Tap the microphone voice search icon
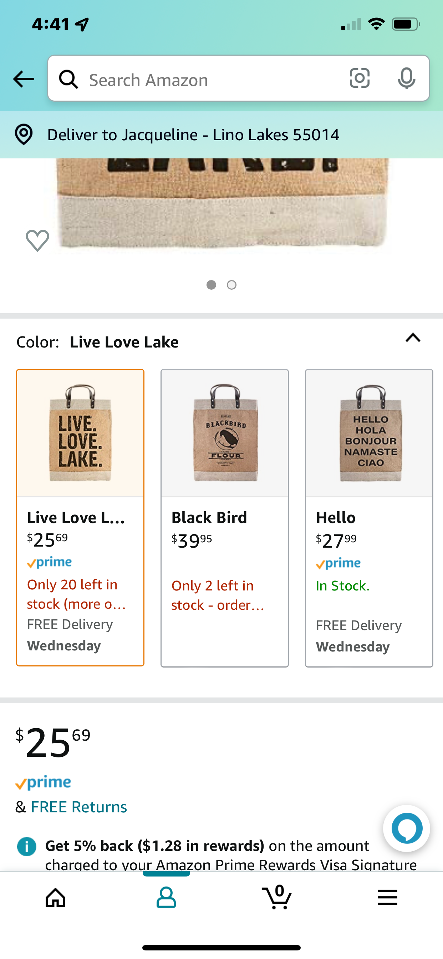 click(406, 78)
